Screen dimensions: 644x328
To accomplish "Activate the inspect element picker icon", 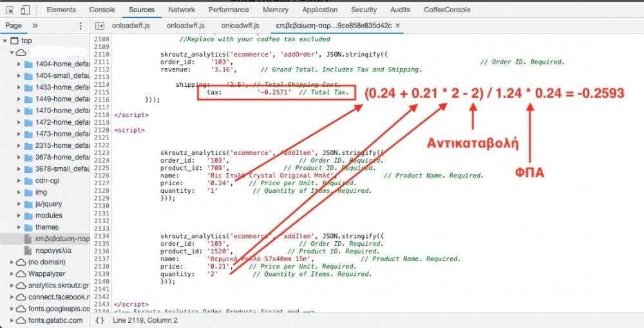I will point(10,10).
